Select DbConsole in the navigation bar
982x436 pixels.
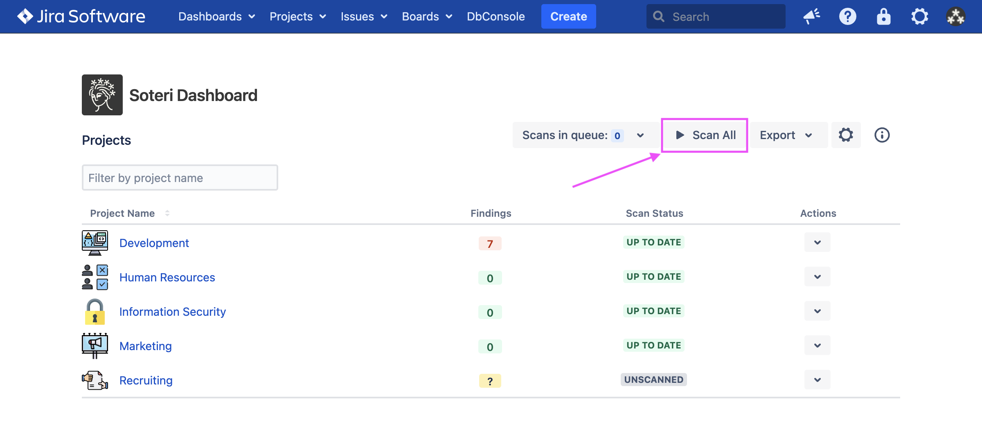[x=496, y=16]
